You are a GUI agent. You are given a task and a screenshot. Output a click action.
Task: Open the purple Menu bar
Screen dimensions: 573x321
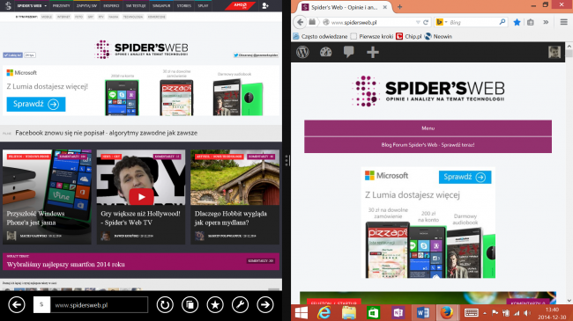point(428,128)
